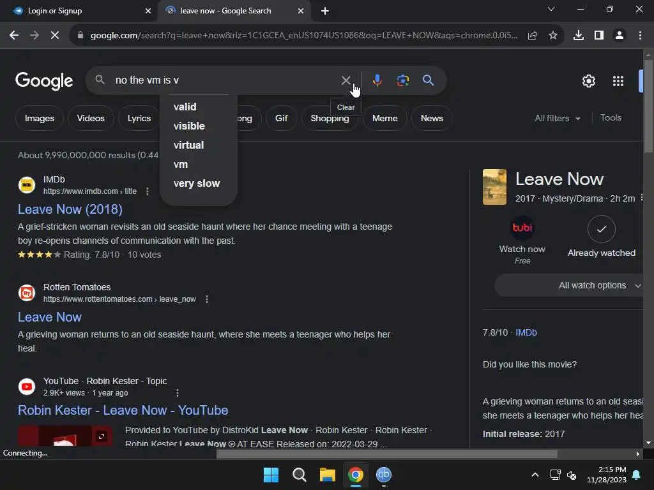
Task: Open a new browser tab
Action: pyautogui.click(x=325, y=11)
